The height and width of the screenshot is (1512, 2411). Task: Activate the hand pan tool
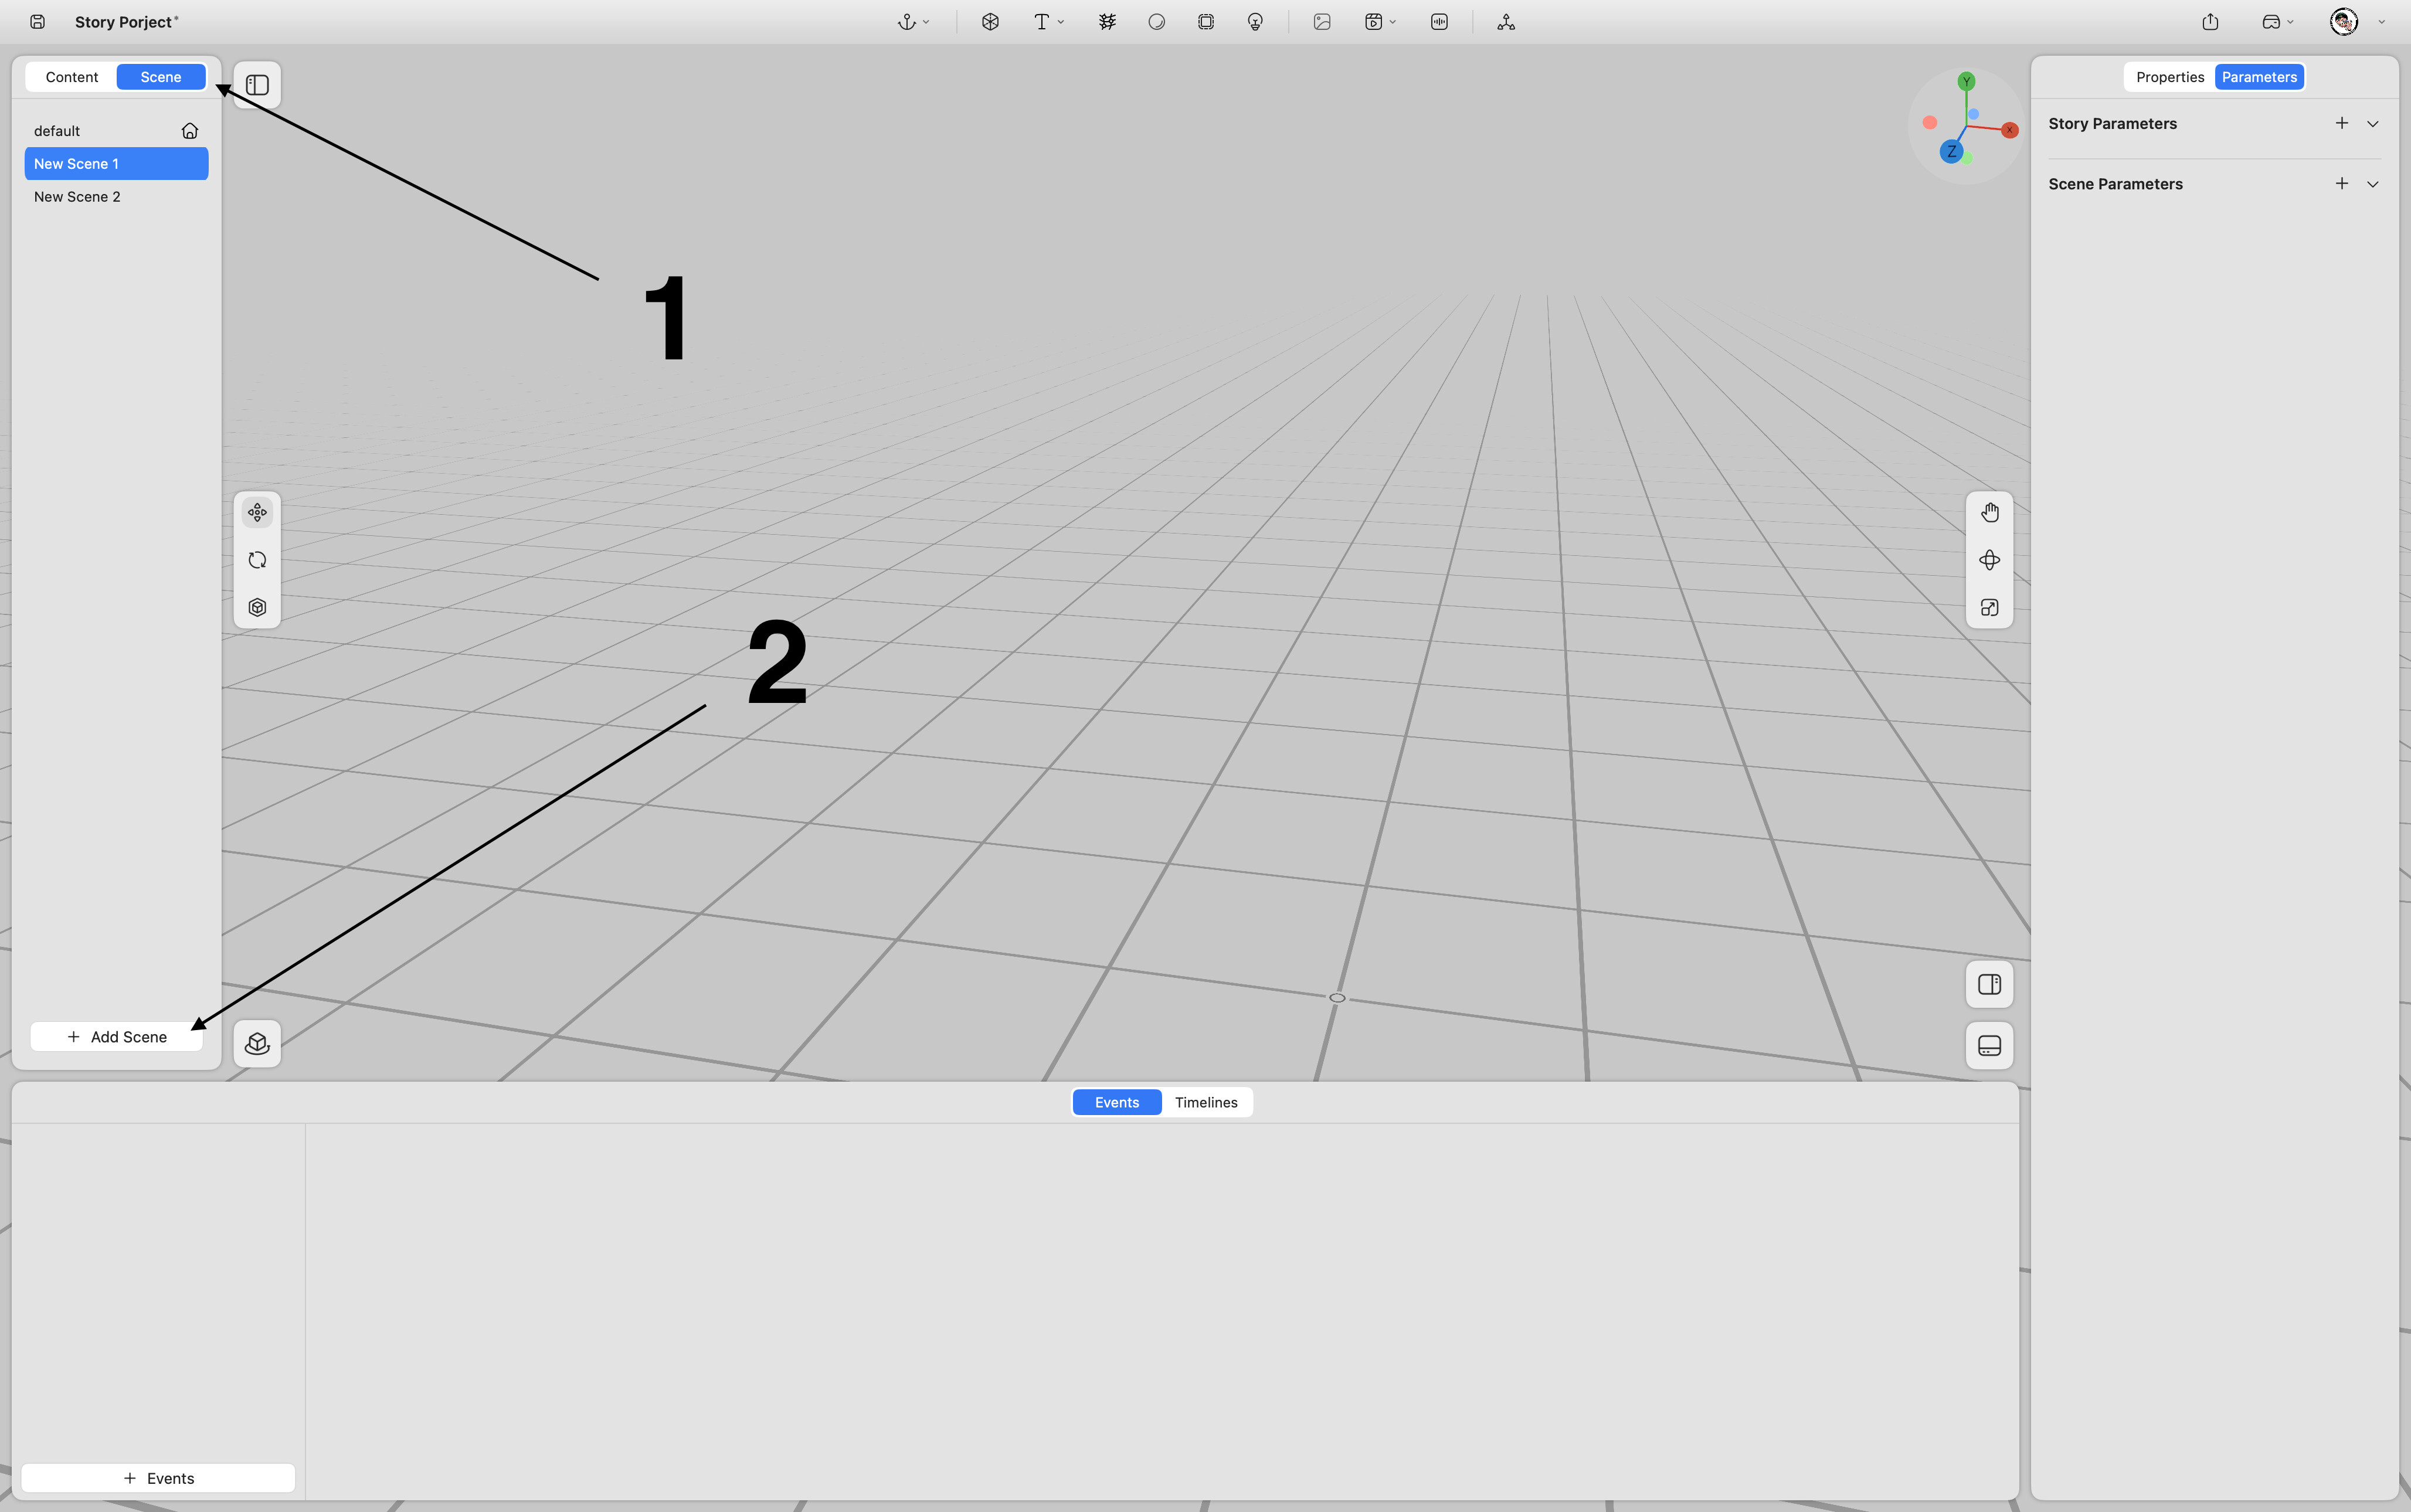[1989, 513]
